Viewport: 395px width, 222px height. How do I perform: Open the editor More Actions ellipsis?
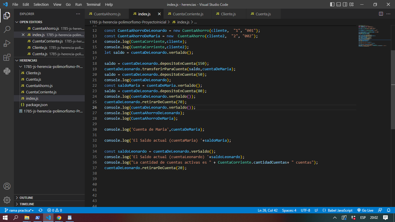pyautogui.click(x=389, y=14)
